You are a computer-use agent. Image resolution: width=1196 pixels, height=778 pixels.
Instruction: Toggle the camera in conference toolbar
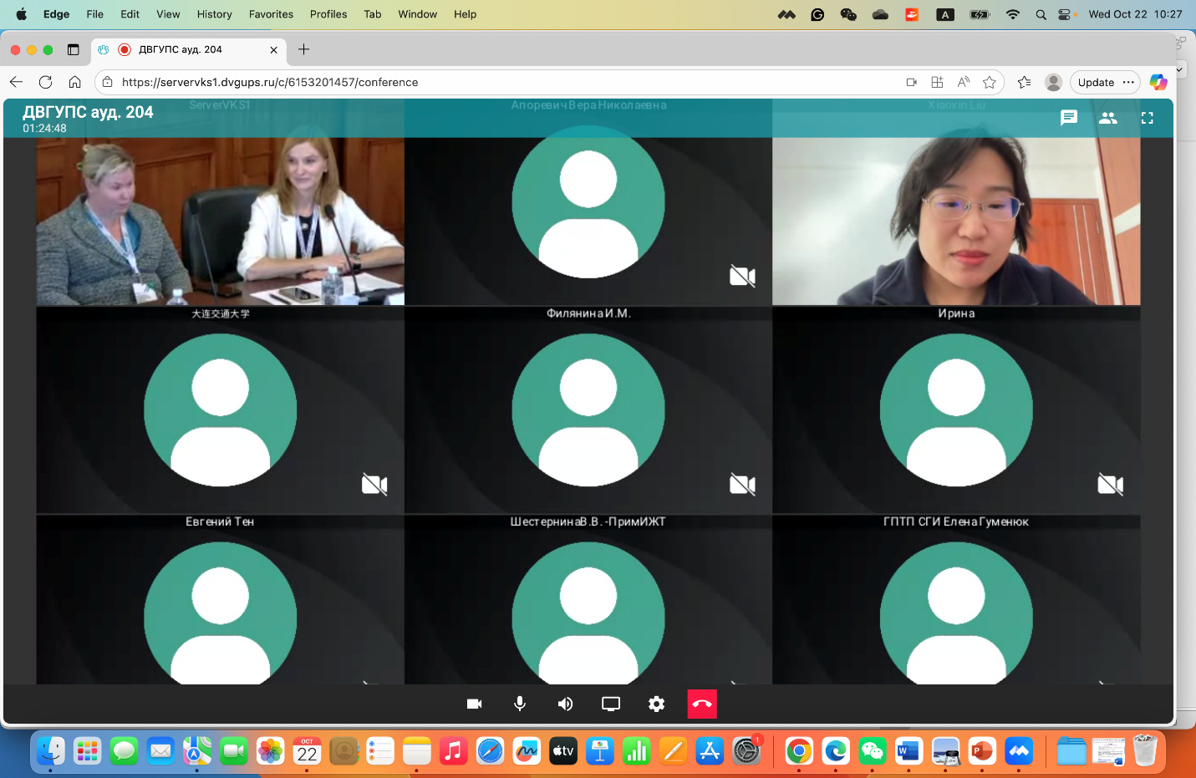click(474, 704)
